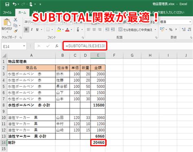Toggle Underline formatting button

click(x=37, y=29)
